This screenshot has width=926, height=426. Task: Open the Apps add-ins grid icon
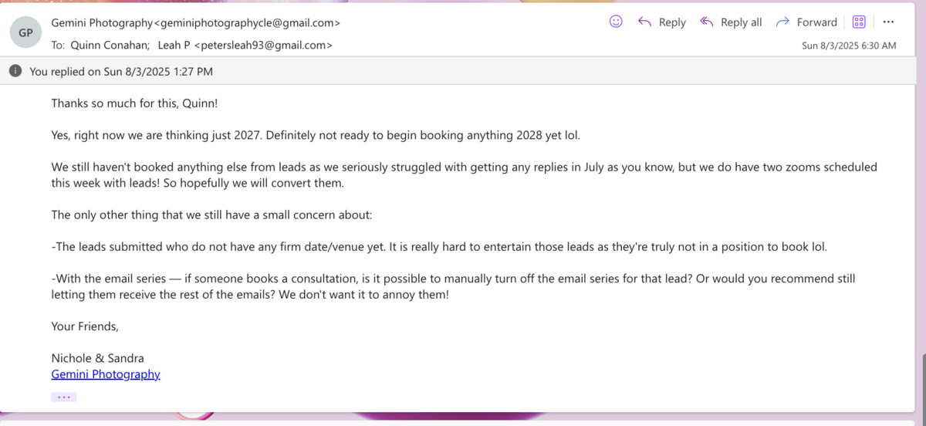click(859, 22)
